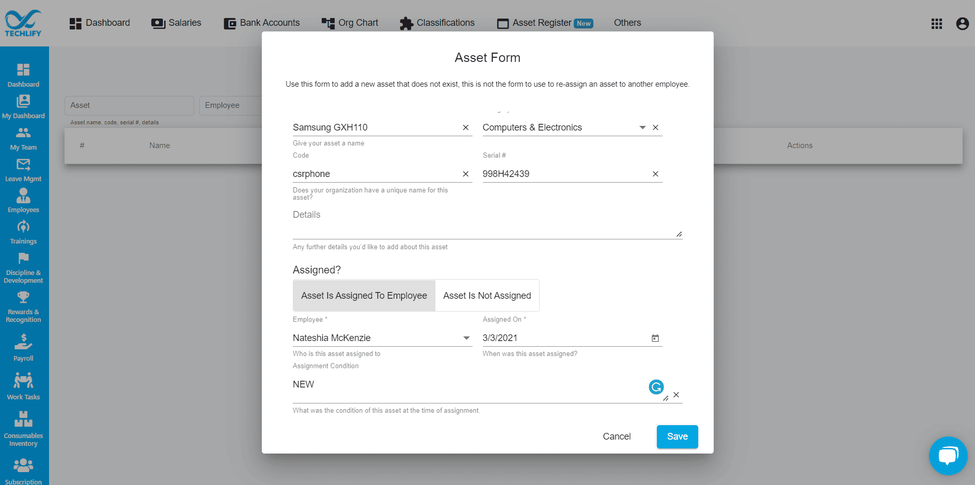Screen dimensions: 975x485
Task: Open Dashboard in the left sidebar
Action: [23, 75]
